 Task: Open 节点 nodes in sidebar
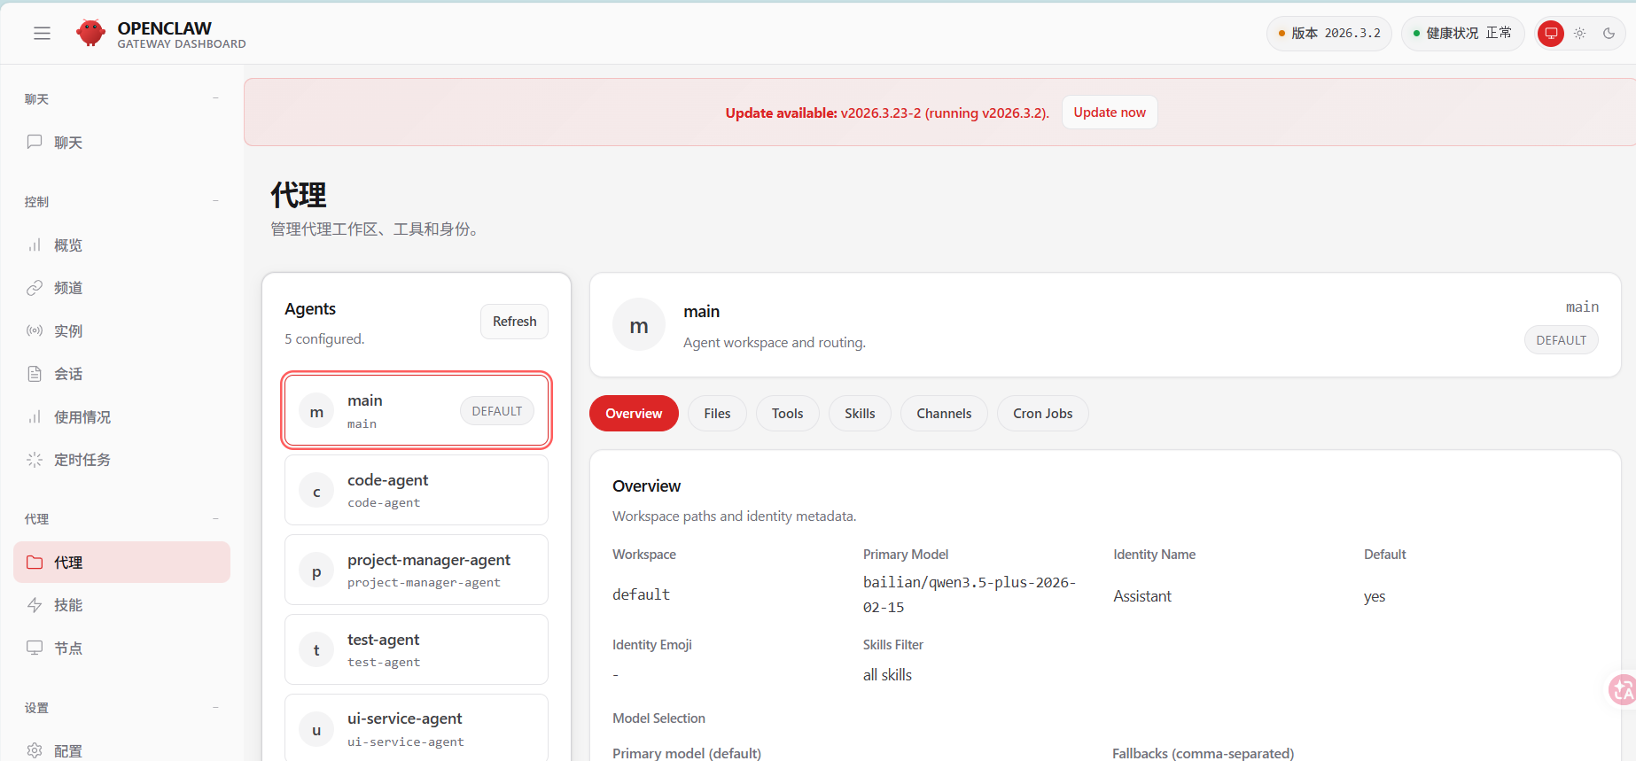coord(121,648)
